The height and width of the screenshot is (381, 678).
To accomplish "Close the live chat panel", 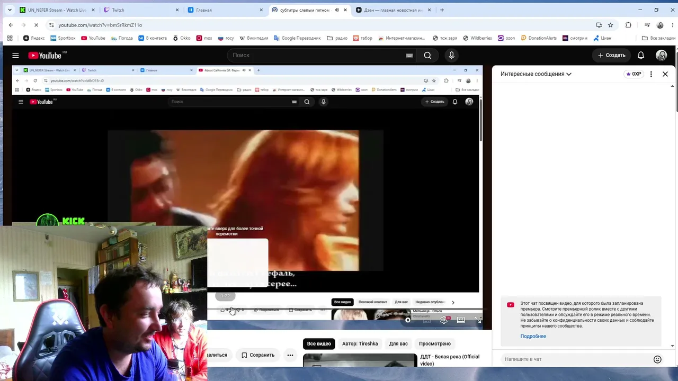I will tap(665, 74).
